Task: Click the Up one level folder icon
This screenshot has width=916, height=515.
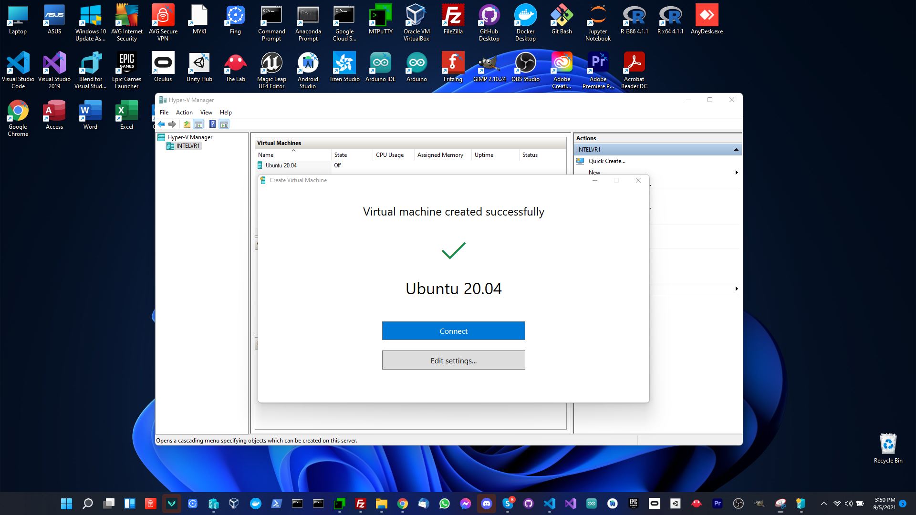Action: coord(187,124)
